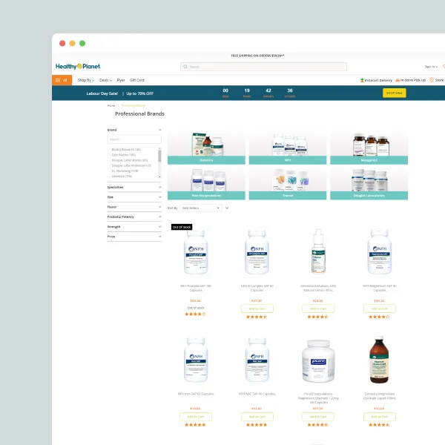Click the star rating under Genestra Magnesium Glycinate Liquid

pyautogui.click(x=379, y=425)
